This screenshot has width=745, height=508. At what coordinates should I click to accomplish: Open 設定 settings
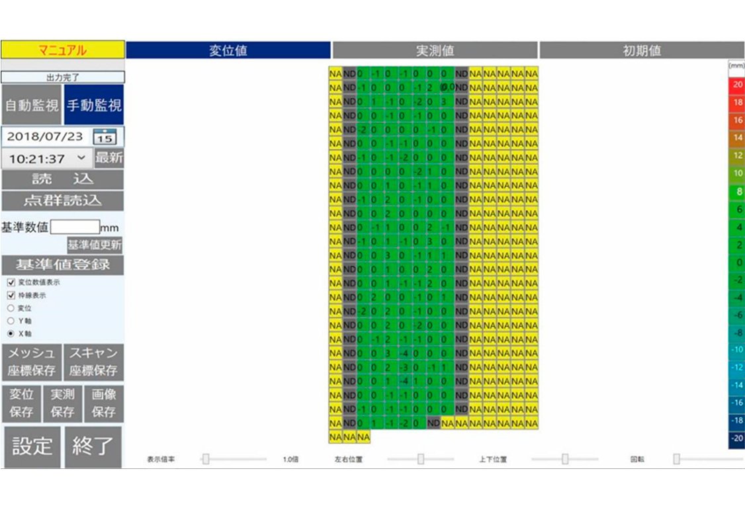coord(31,446)
